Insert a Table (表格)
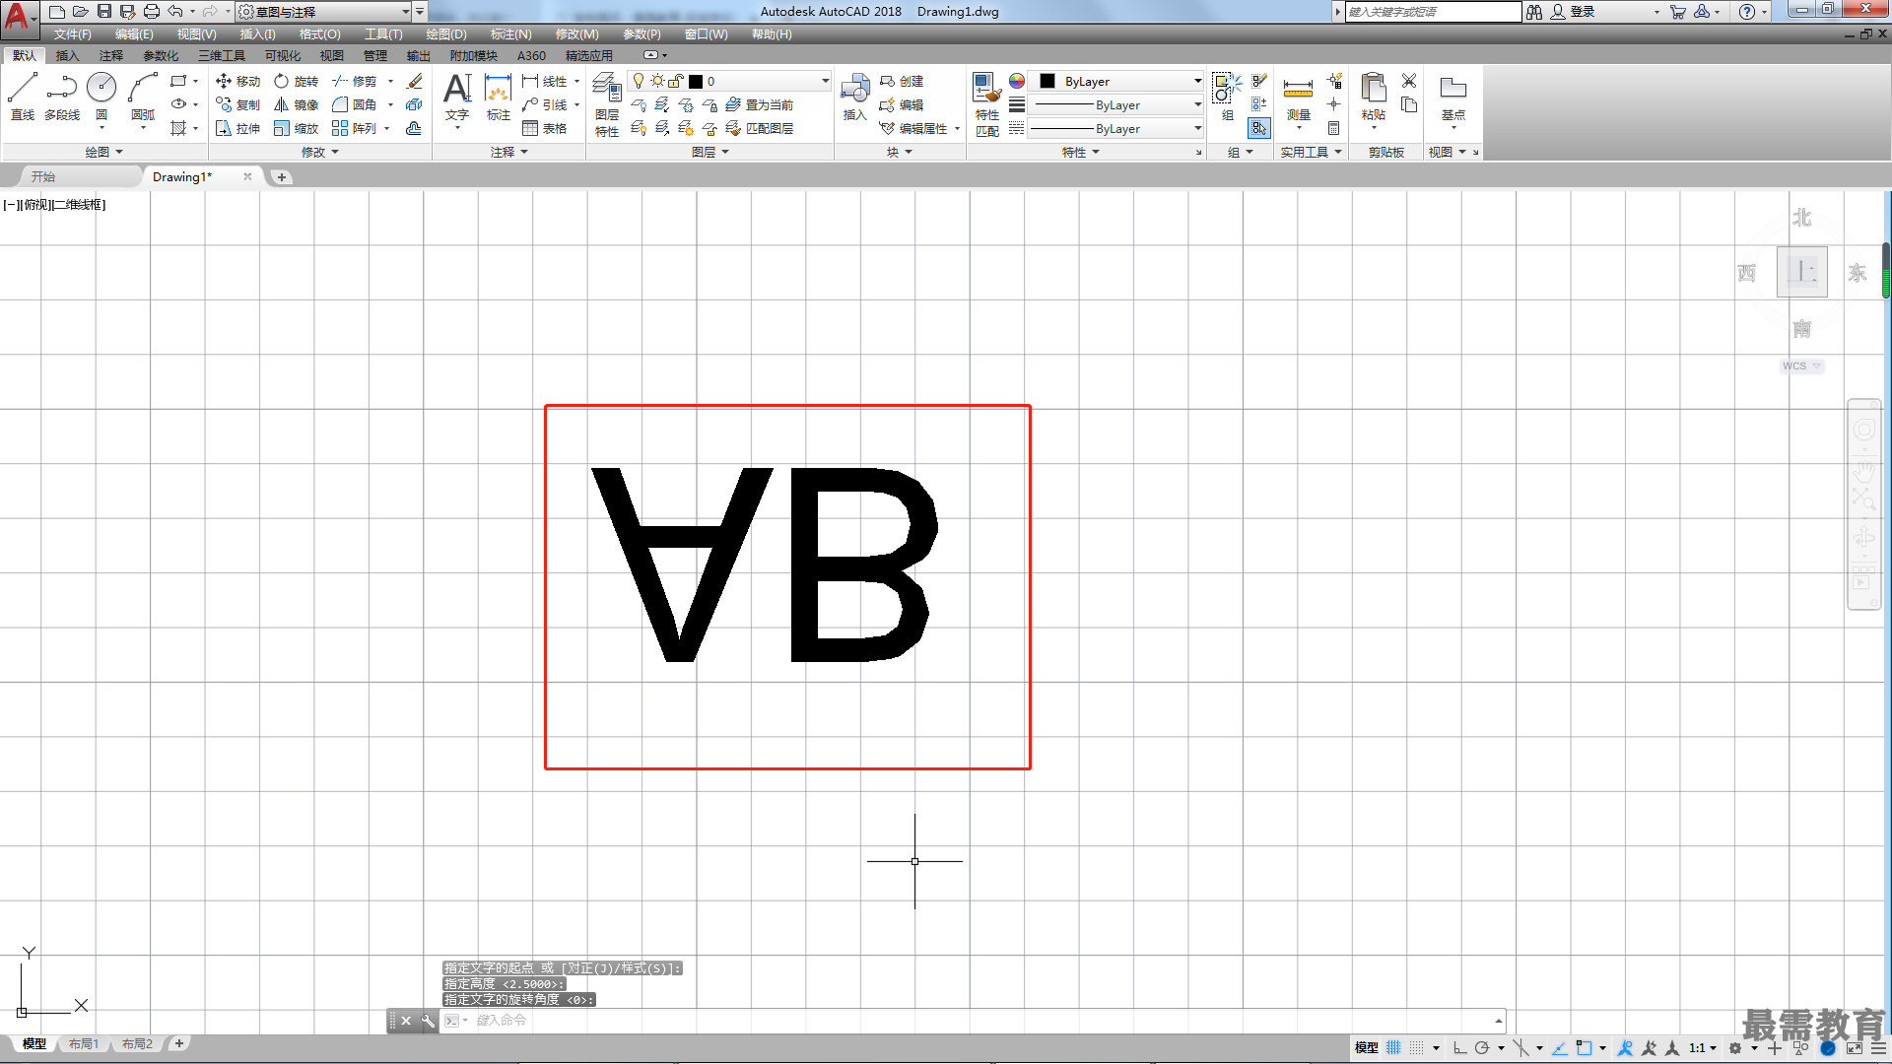1892x1064 pixels. (x=545, y=128)
